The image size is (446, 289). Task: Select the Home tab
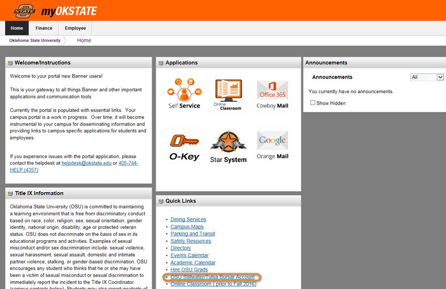[16, 28]
